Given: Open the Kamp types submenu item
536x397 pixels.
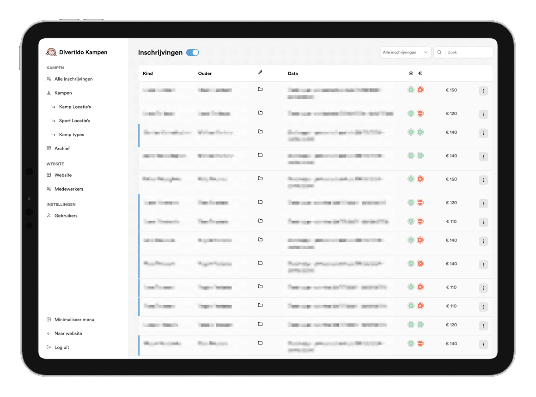Looking at the screenshot, I should click(71, 134).
